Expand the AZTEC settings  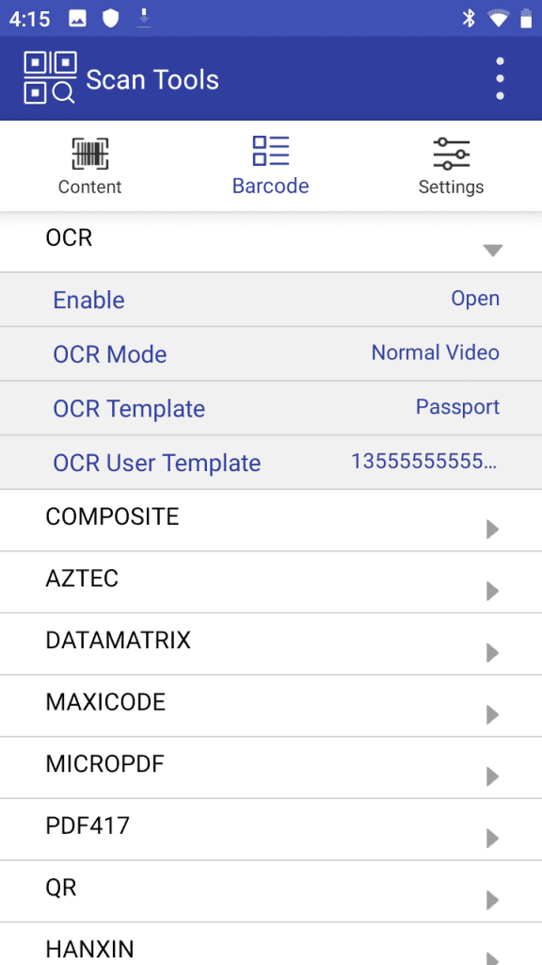pyautogui.click(x=271, y=579)
